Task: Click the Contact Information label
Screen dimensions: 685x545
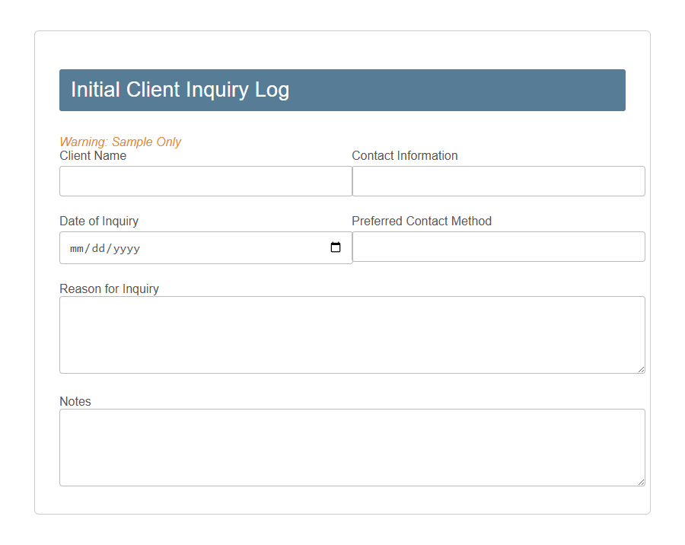Action: [404, 155]
